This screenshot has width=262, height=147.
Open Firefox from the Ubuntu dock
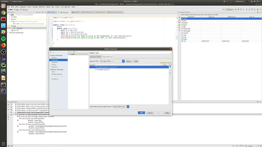tap(3, 45)
